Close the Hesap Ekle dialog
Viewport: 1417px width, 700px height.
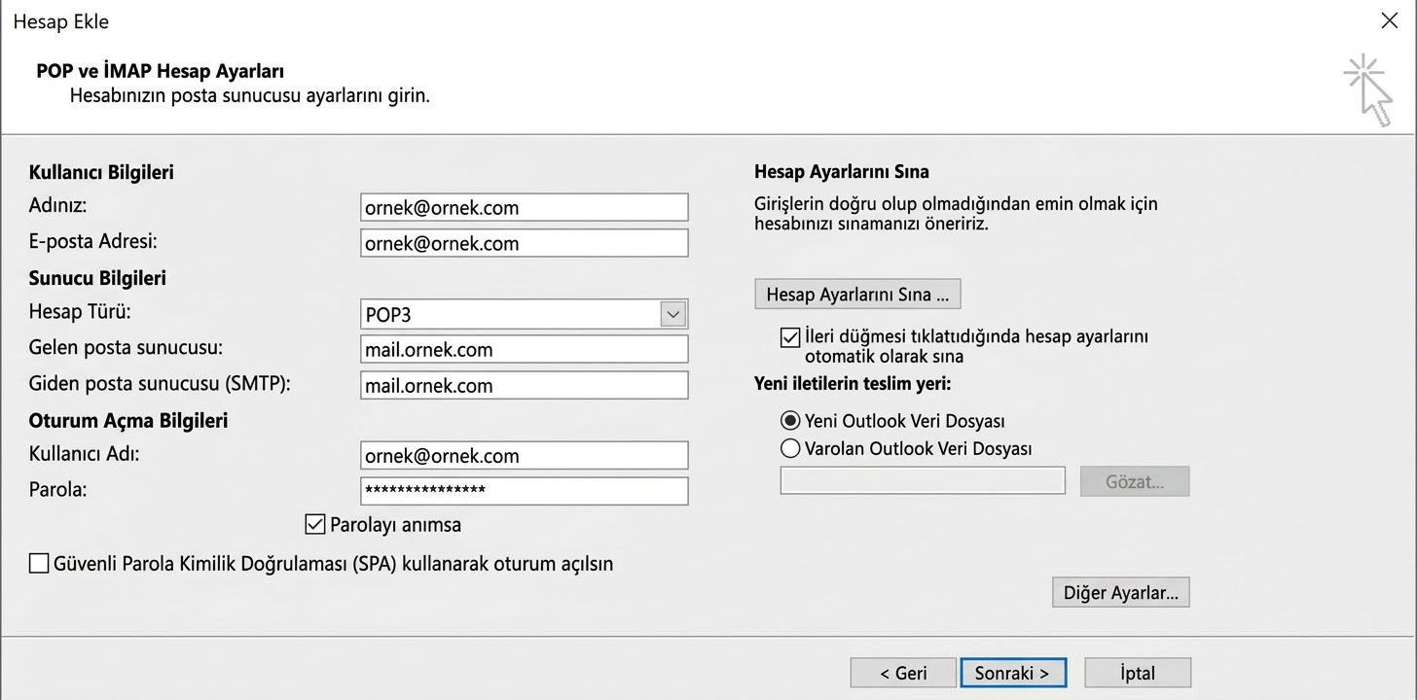(1390, 20)
